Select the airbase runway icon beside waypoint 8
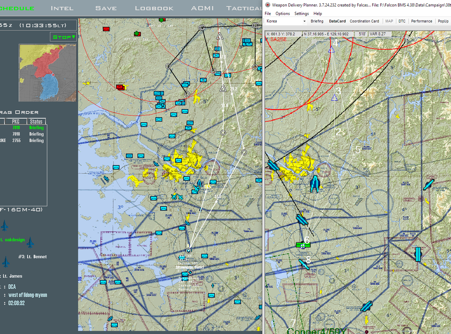The image size is (451, 334). [x=303, y=264]
